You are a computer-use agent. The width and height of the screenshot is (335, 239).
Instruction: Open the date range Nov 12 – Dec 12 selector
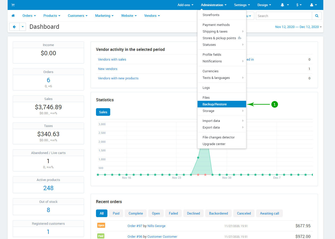298,27
